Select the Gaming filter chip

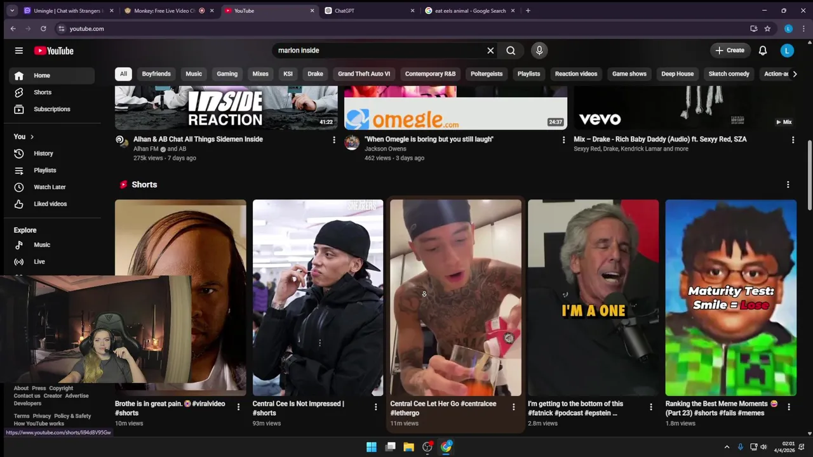point(227,74)
